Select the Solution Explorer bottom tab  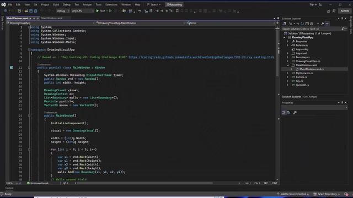[x=291, y=97]
